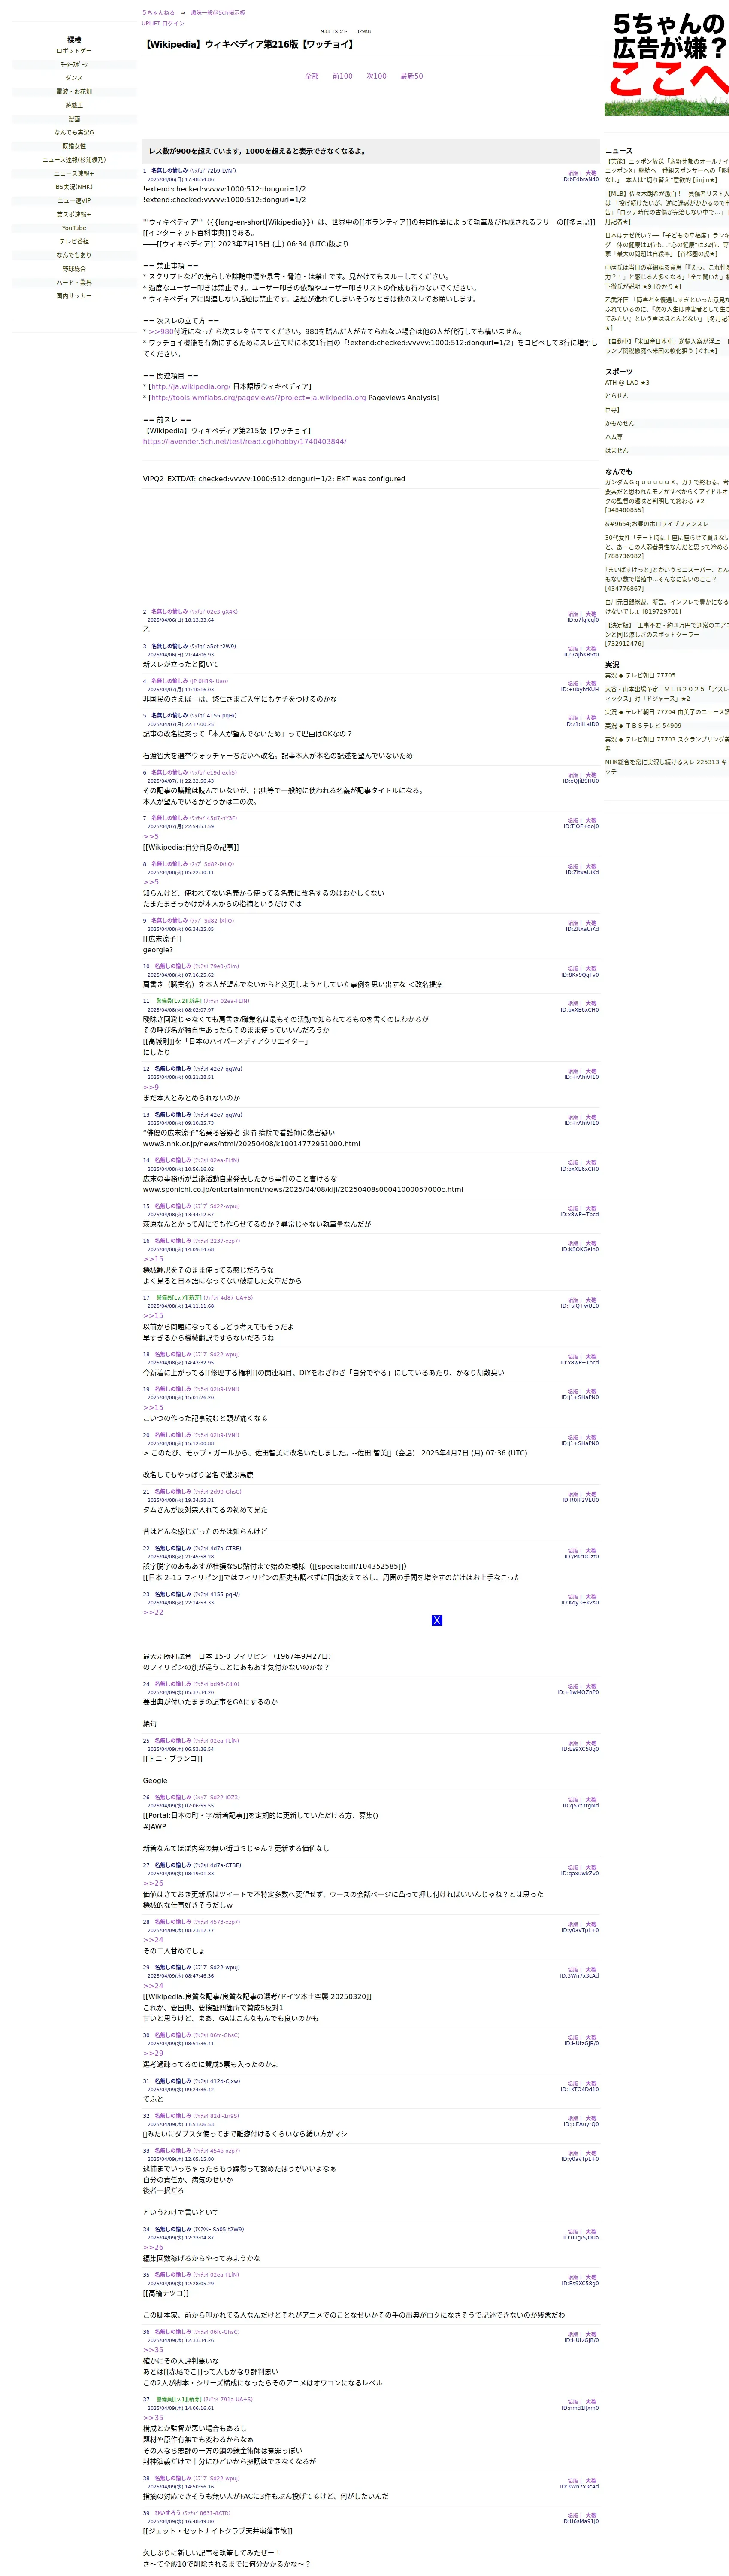The height and width of the screenshot is (2576, 729).
Task: Follow the >>26 anchor in post 27
Action: pyautogui.click(x=153, y=1883)
